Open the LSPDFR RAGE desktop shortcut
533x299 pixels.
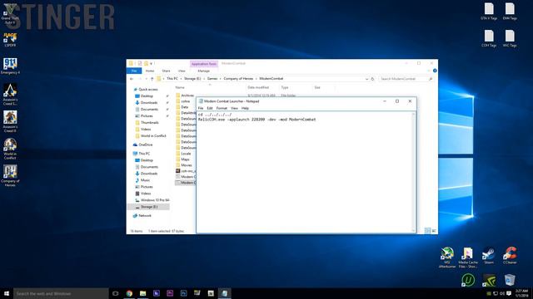tap(10, 39)
